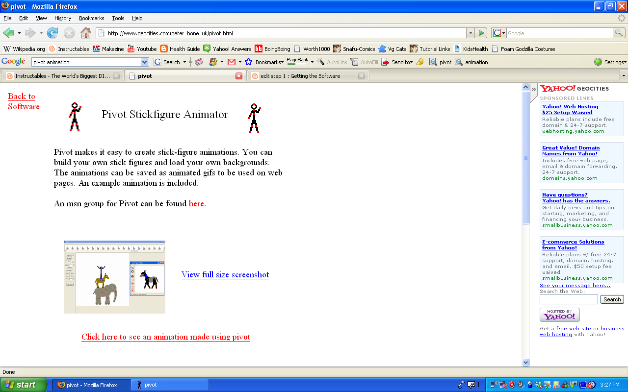Viewport: 628px width, 392px height.
Task: Open the Edit menu
Action: 24,18
